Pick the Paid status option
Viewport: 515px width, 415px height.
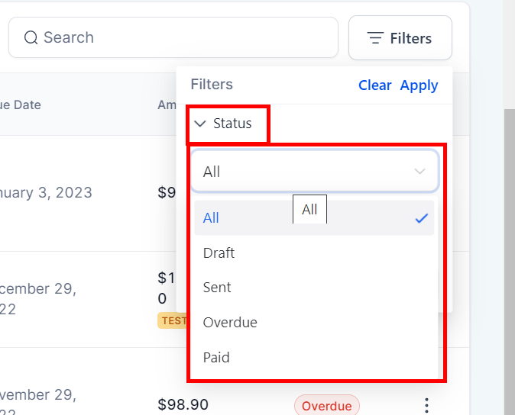point(216,357)
